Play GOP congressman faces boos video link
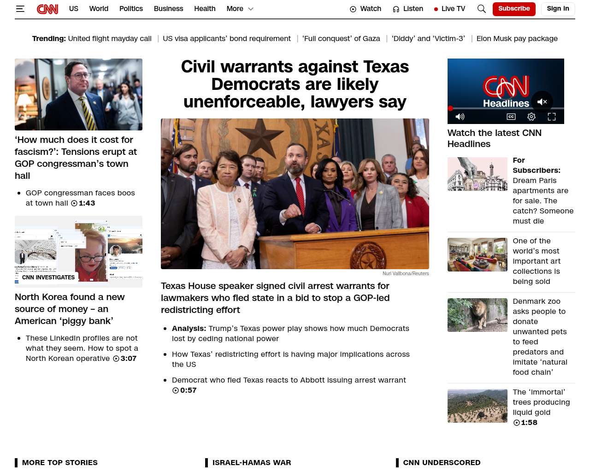Image resolution: width=590 pixels, height=472 pixels. click(x=80, y=198)
